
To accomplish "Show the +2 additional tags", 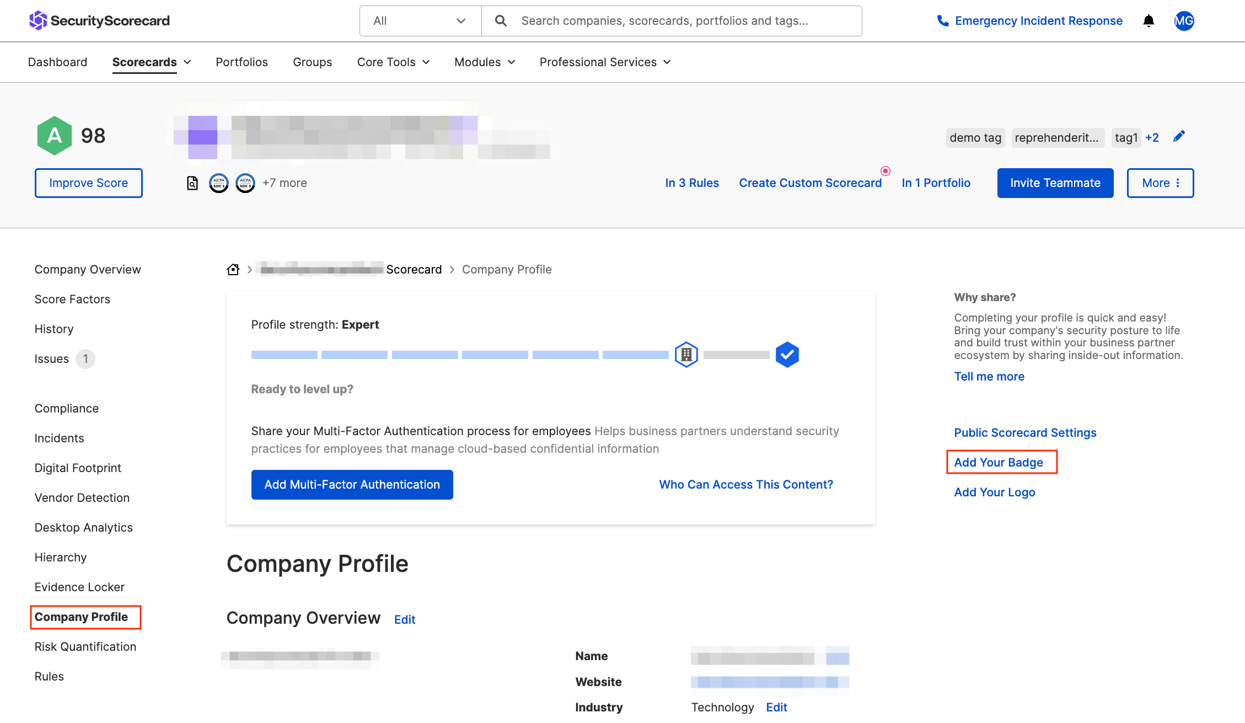I will pyautogui.click(x=1152, y=138).
